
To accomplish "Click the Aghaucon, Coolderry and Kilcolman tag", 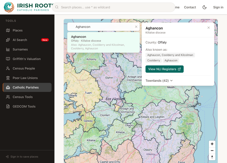I will [170, 55].
